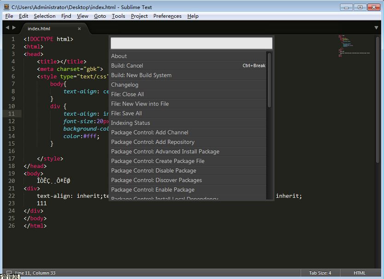Click the closing </html> tag
This screenshot has width=384, height=279.
pyautogui.click(x=35, y=226)
